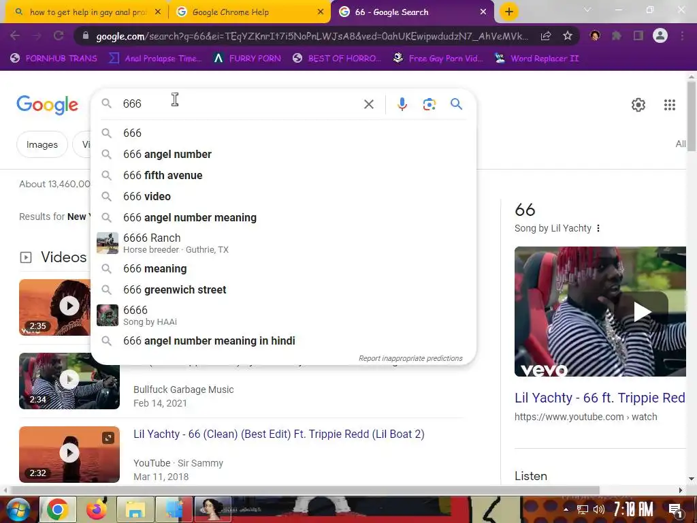Click inside the Google search input field

[240, 104]
